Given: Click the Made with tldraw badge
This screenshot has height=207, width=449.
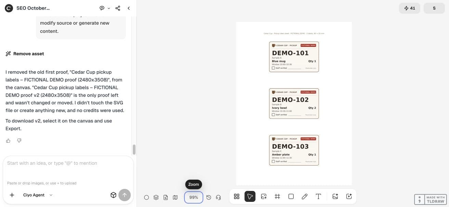Looking at the screenshot, I should click(430, 199).
